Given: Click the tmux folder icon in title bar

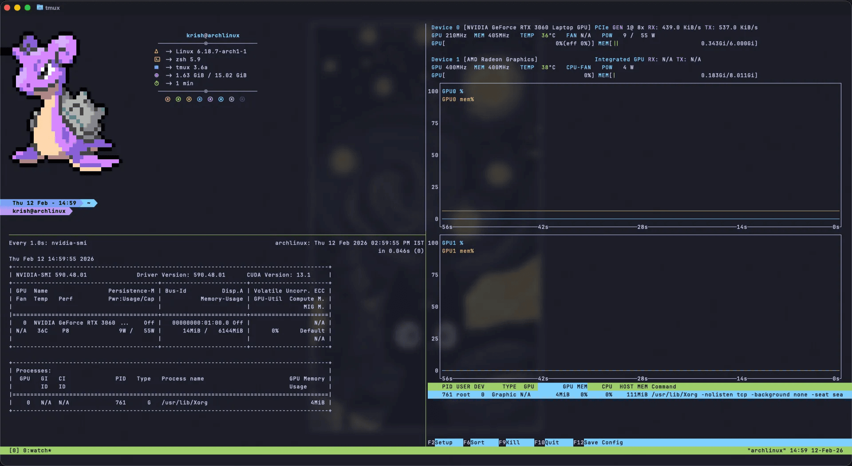Looking at the screenshot, I should click(40, 8).
